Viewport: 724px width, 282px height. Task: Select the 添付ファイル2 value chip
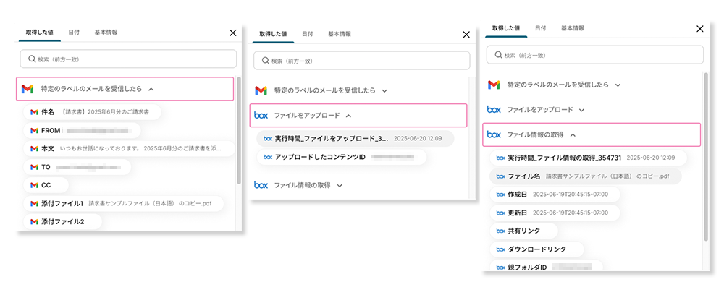(62, 222)
